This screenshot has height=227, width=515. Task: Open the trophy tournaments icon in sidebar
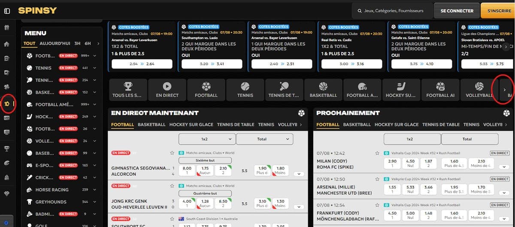(6, 149)
